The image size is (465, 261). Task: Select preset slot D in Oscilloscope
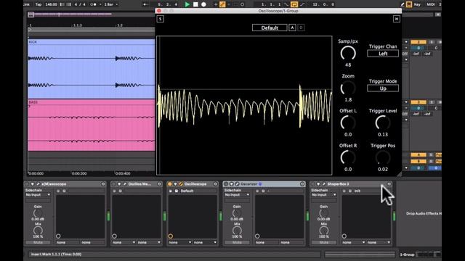[301, 28]
